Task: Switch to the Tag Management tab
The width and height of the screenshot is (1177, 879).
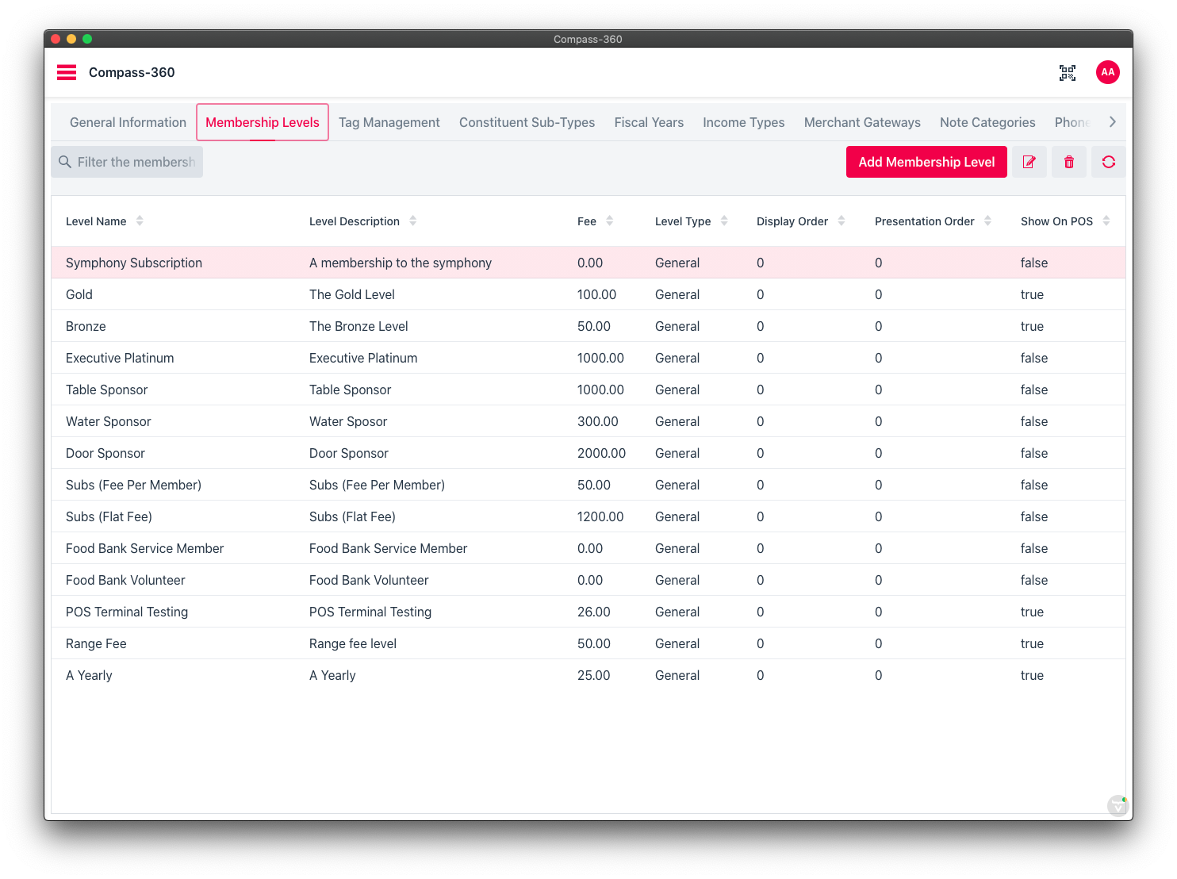Action: coord(389,122)
